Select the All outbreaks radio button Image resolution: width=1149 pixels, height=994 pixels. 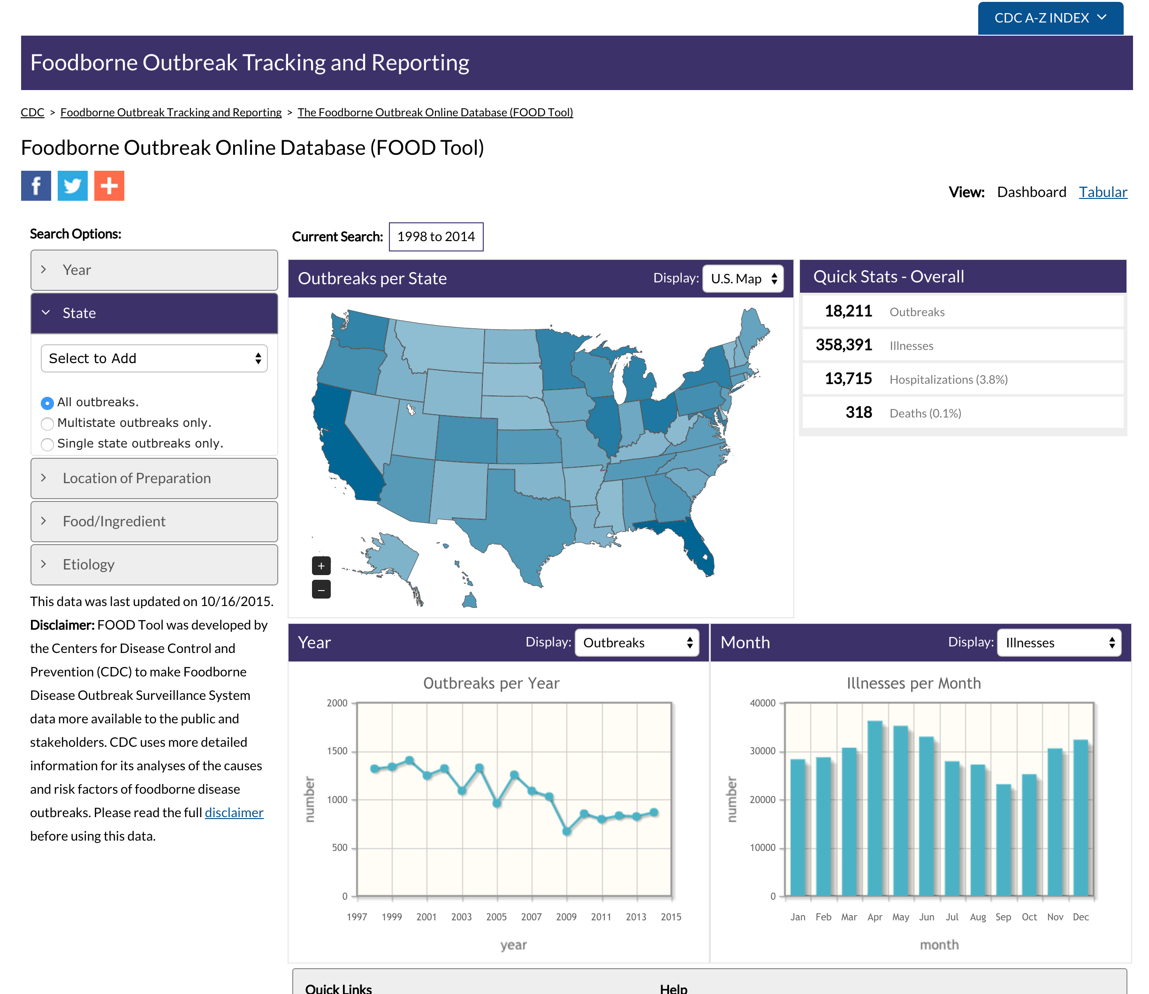47,402
